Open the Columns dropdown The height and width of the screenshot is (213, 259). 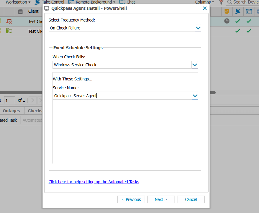coord(204,2)
